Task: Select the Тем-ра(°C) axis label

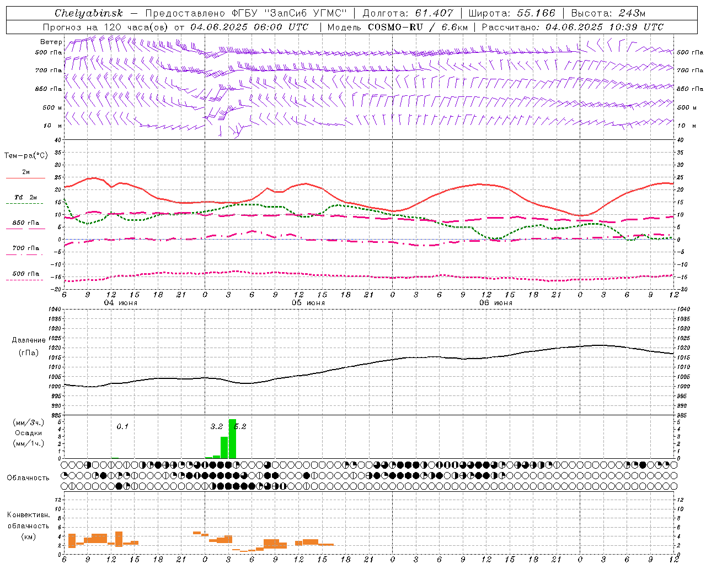Action: coord(26,156)
